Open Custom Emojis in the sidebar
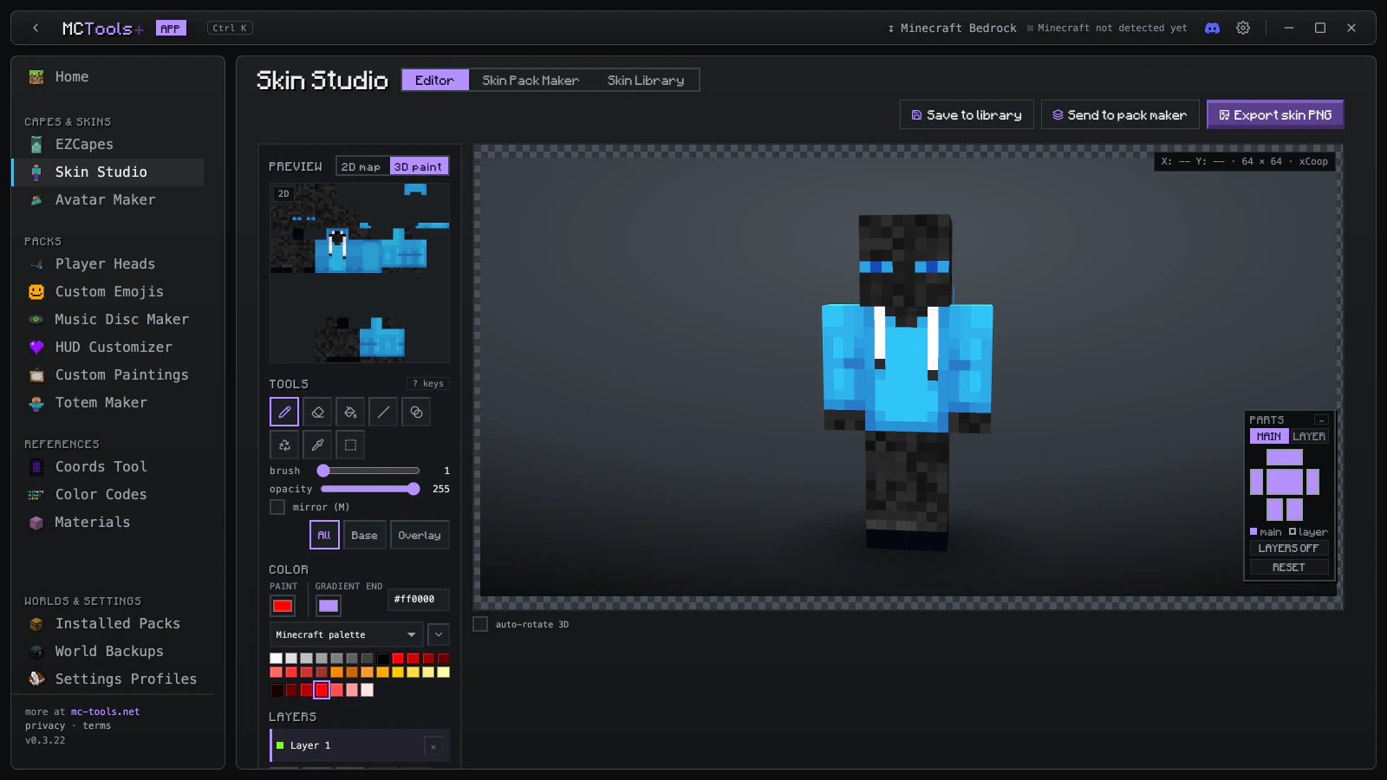The image size is (1387, 780). pyautogui.click(x=107, y=292)
